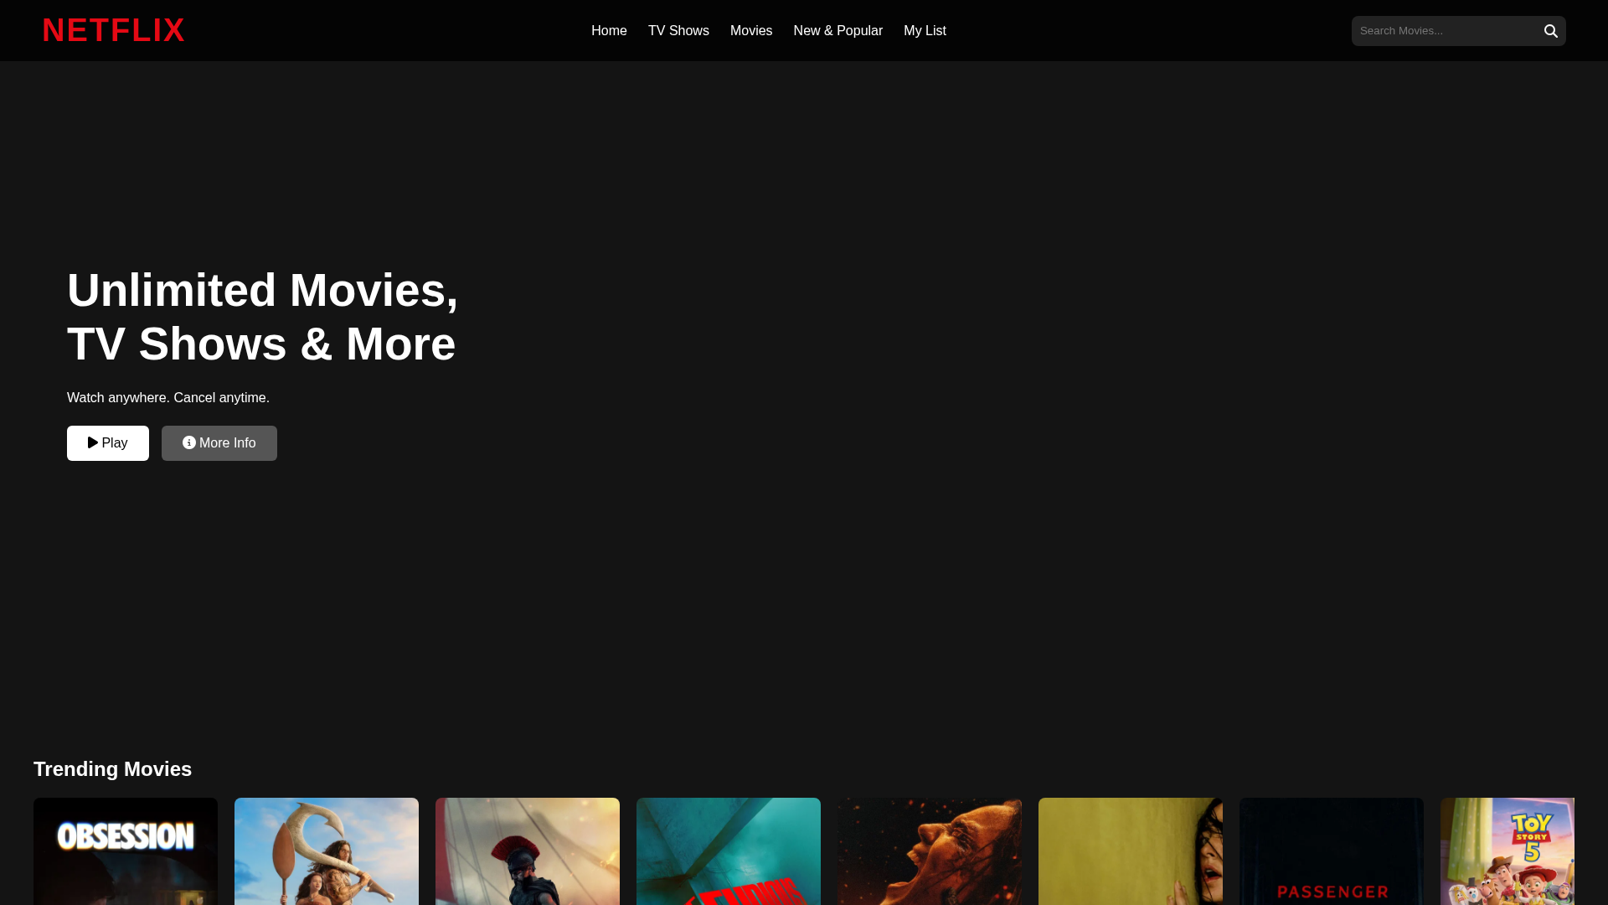Select the Moana poster with fish hook
1608x905 pixels.
tap(327, 851)
